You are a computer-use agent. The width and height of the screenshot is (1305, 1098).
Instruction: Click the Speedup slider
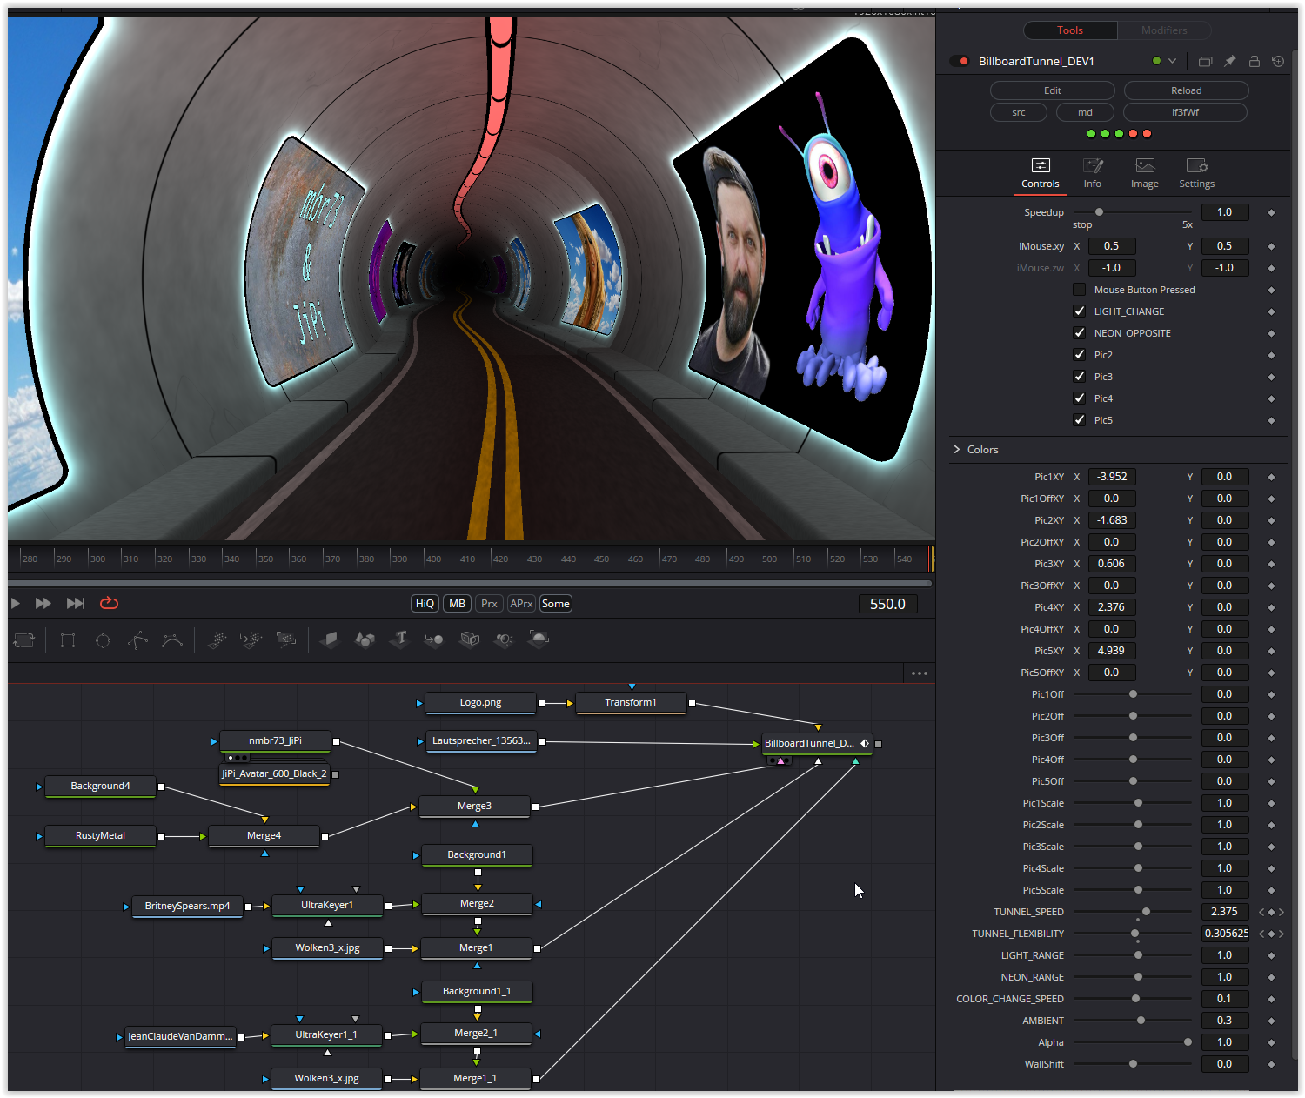(1133, 212)
